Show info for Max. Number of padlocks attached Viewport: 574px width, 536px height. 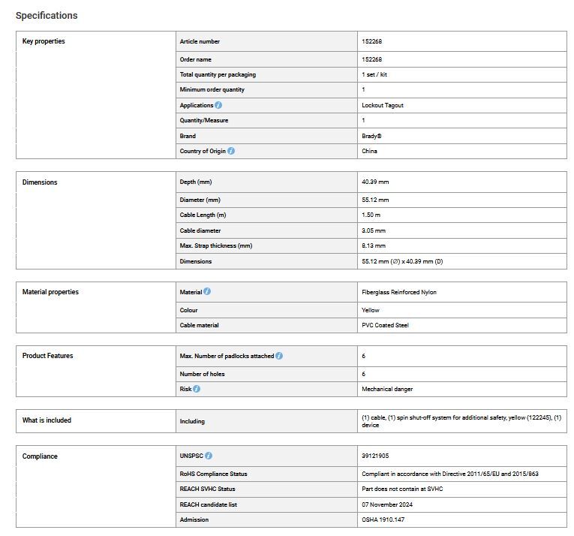[x=279, y=356]
